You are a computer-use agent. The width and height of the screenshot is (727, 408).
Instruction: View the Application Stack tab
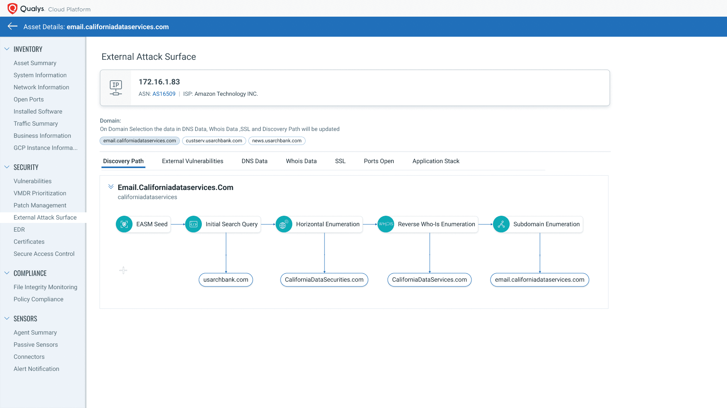(x=436, y=161)
